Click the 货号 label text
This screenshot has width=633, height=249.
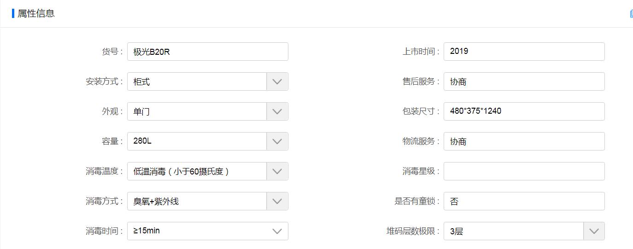click(x=111, y=52)
